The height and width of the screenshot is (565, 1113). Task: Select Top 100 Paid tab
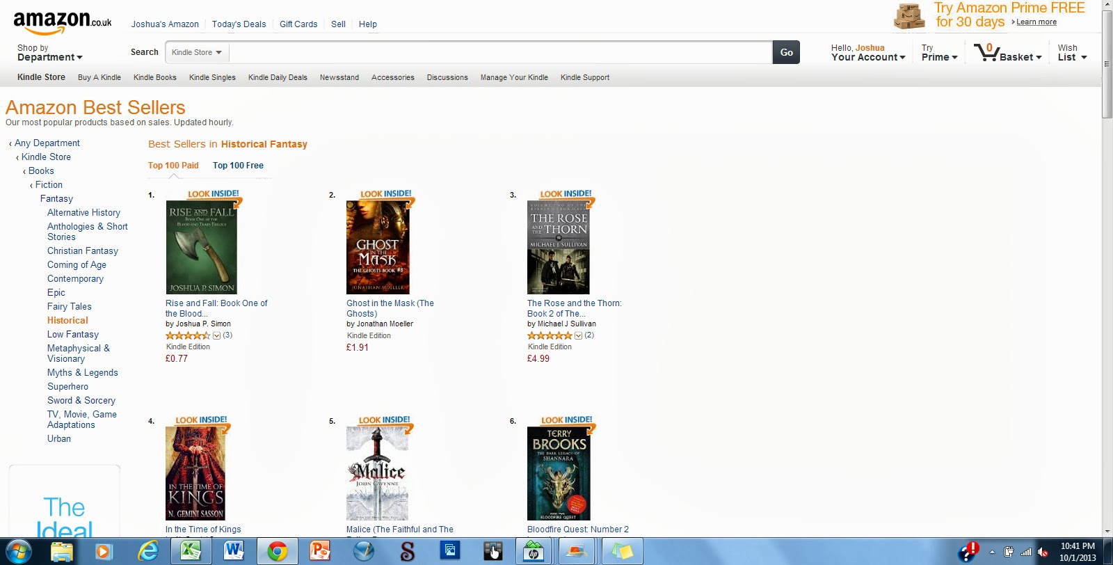tap(173, 166)
